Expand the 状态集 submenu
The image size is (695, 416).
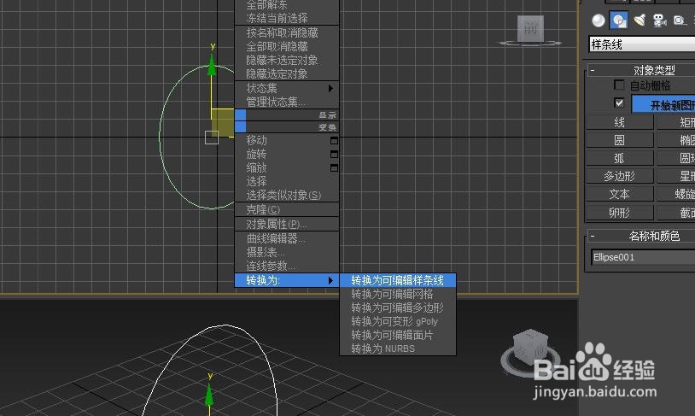pyautogui.click(x=287, y=88)
